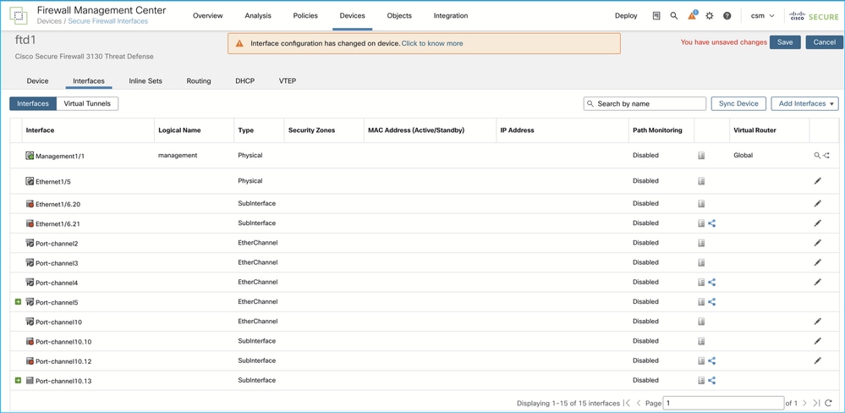
Task: Follow the Click to know more link
Action: click(432, 43)
